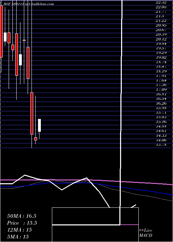
Task: Select the 12MA : 15 label
Action: (x=19, y=230)
